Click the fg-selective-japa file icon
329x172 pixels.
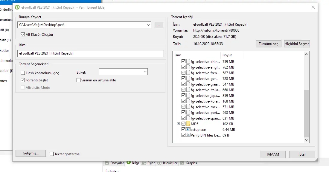click(188, 95)
